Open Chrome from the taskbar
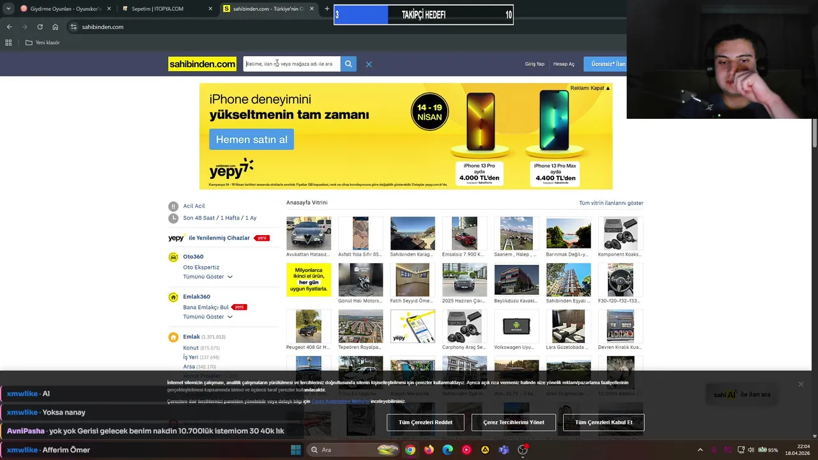 [410, 450]
